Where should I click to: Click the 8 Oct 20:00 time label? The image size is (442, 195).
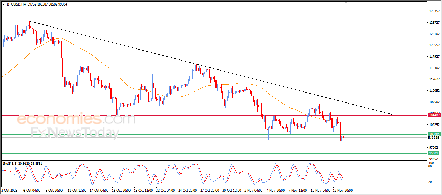[54, 190]
